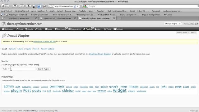Browse the sidebar tag
The height and width of the screenshot is (112, 199).
point(68,91)
